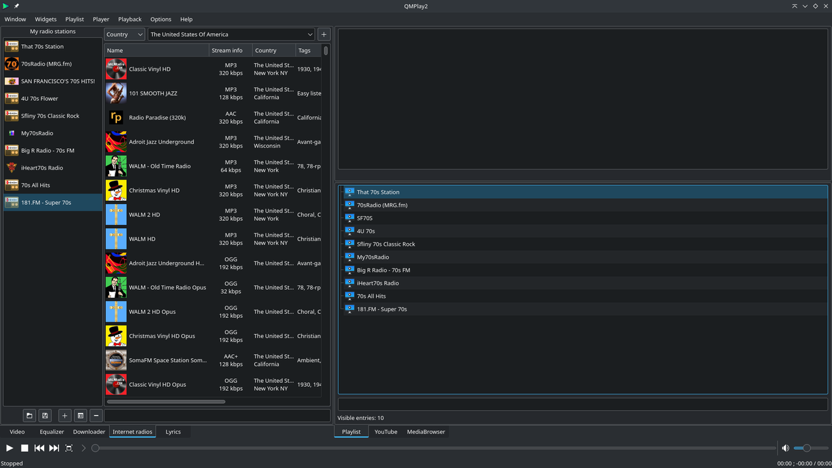
Task: Open the Window menu
Action: (x=16, y=19)
